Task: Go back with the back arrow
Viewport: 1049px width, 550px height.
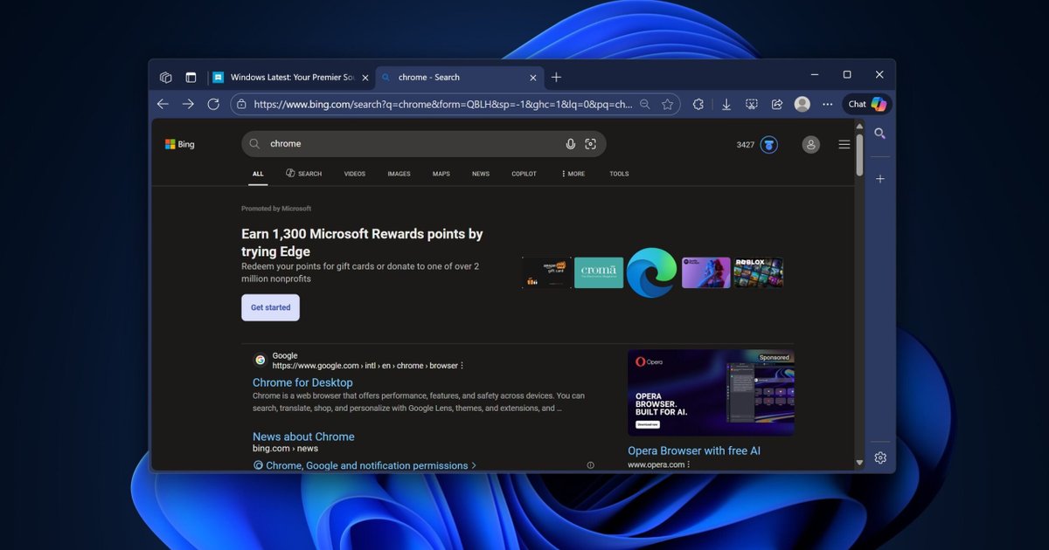Action: (x=163, y=104)
